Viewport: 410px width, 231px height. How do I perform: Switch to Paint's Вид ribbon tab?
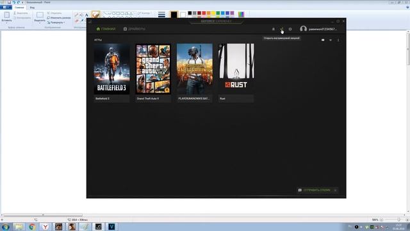(32, 8)
